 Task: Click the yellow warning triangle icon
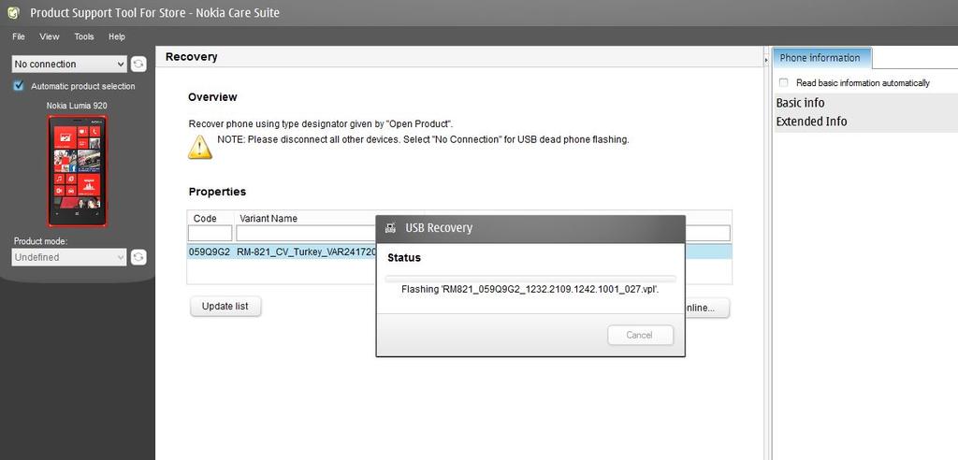pos(200,147)
